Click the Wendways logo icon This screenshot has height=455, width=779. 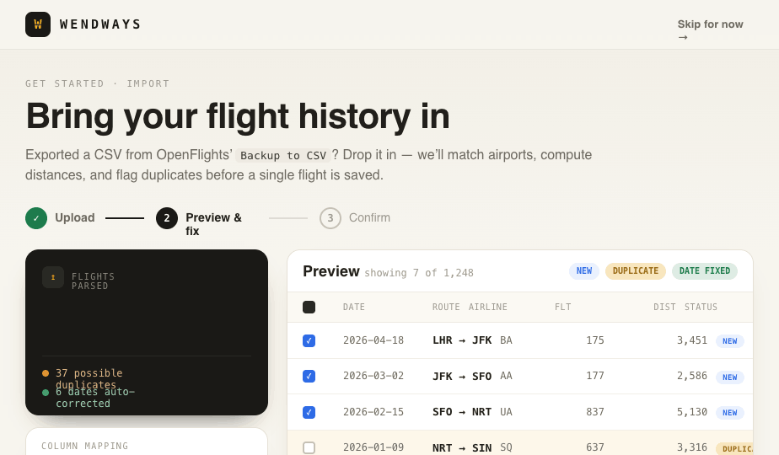click(38, 24)
